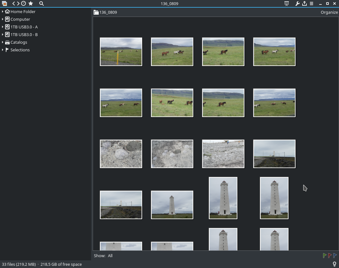The height and width of the screenshot is (268, 339).
Task: Open the Show filter set to All
Action: 110,256
